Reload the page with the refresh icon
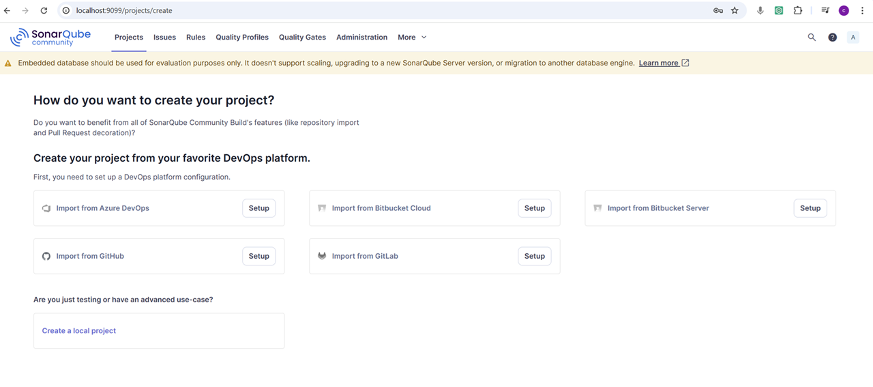 (x=44, y=11)
